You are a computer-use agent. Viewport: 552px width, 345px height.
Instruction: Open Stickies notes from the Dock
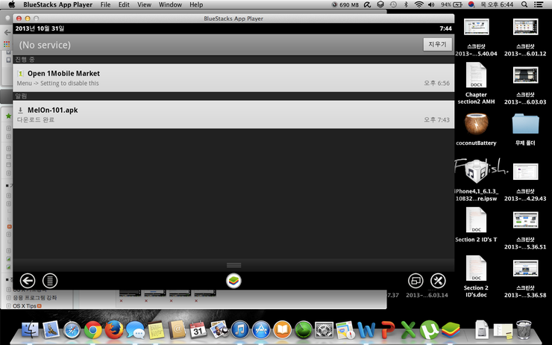coord(156,331)
